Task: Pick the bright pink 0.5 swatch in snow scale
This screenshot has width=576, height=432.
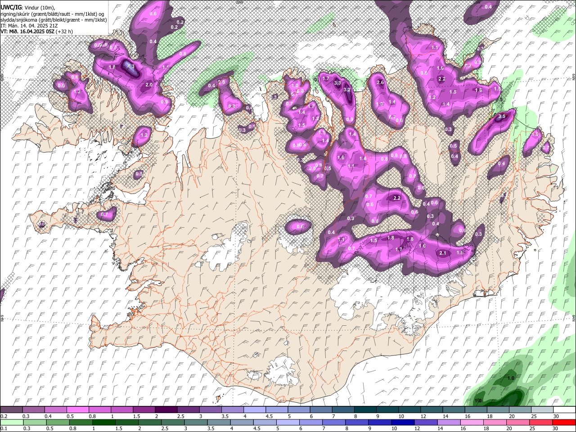Action: tap(77, 410)
